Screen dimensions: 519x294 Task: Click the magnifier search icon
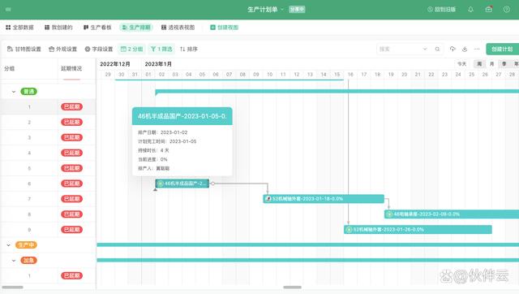[437, 49]
